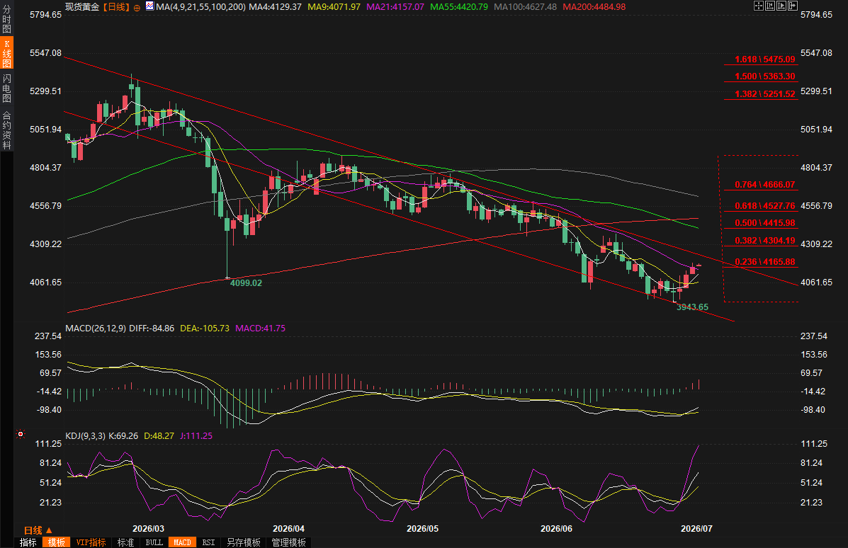Image resolution: width=848 pixels, height=548 pixels.
Task: Click the 另存模板 button
Action: point(244,542)
